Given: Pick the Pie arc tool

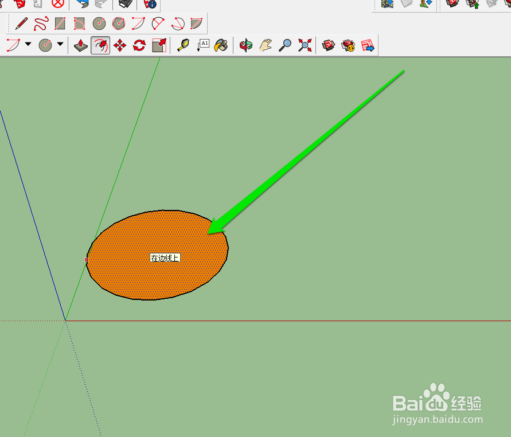Looking at the screenshot, I should [197, 24].
